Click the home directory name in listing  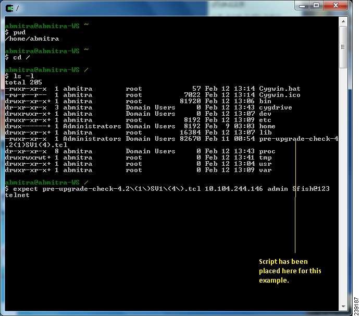[267, 126]
